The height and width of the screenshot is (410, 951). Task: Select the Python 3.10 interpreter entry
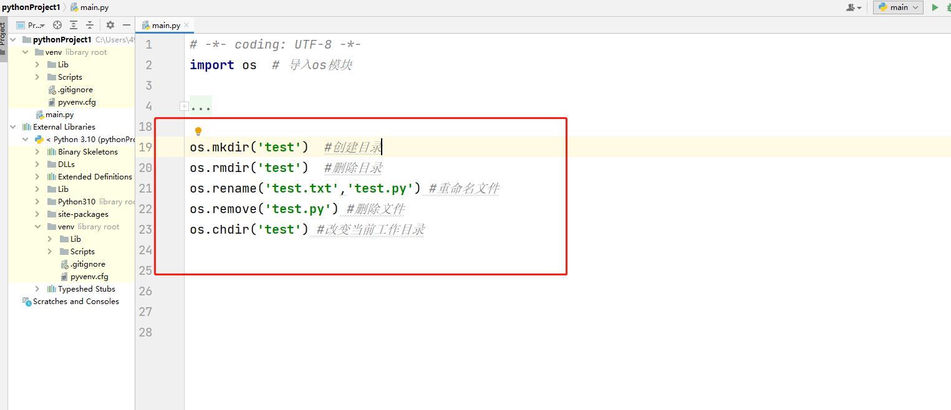(84, 139)
